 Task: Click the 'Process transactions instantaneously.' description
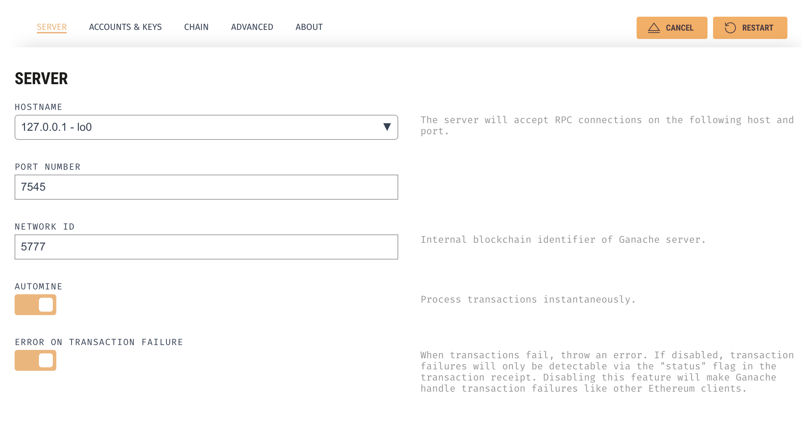pos(528,299)
